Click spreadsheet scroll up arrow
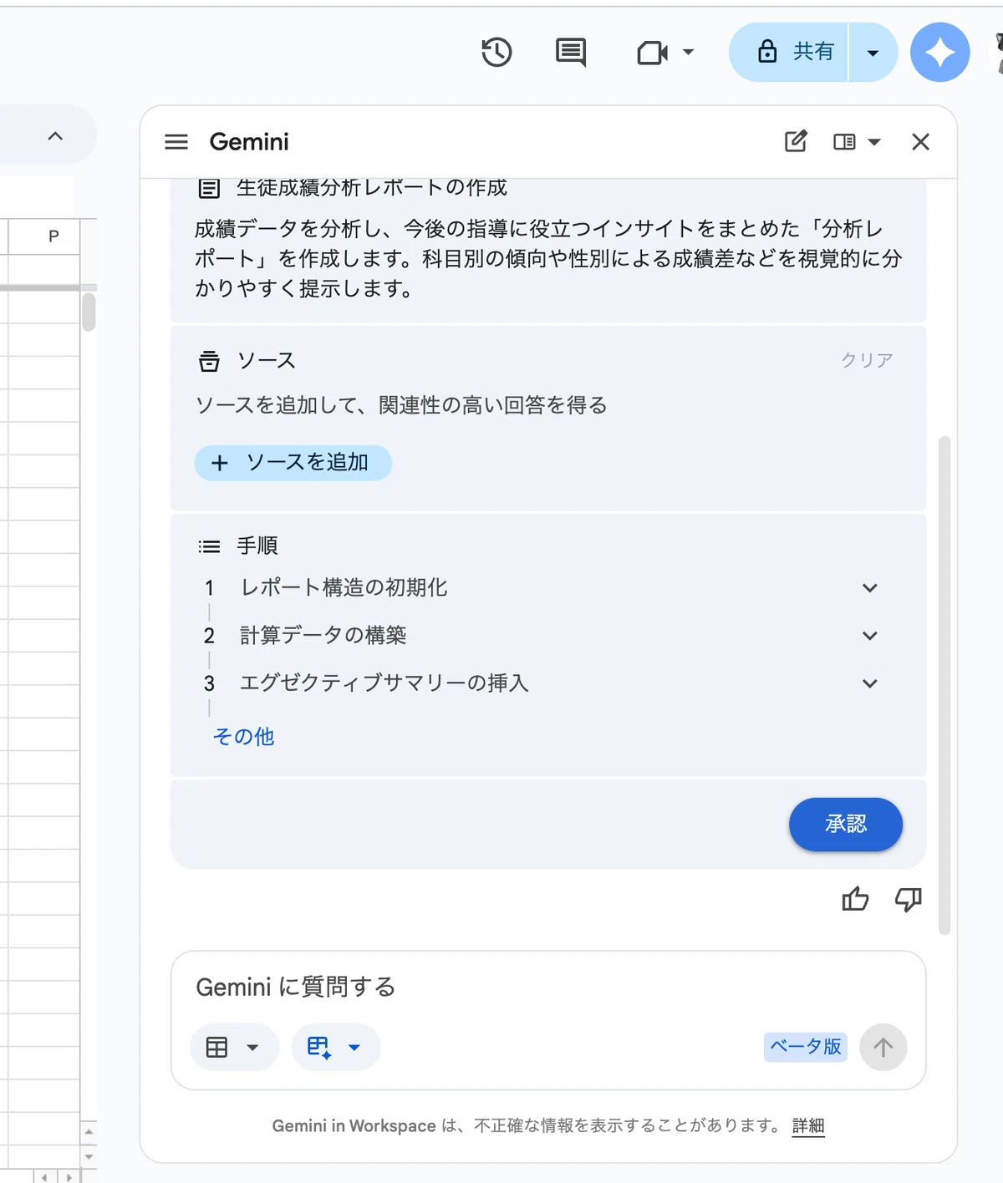The height and width of the screenshot is (1183, 1003). pyautogui.click(x=89, y=1133)
